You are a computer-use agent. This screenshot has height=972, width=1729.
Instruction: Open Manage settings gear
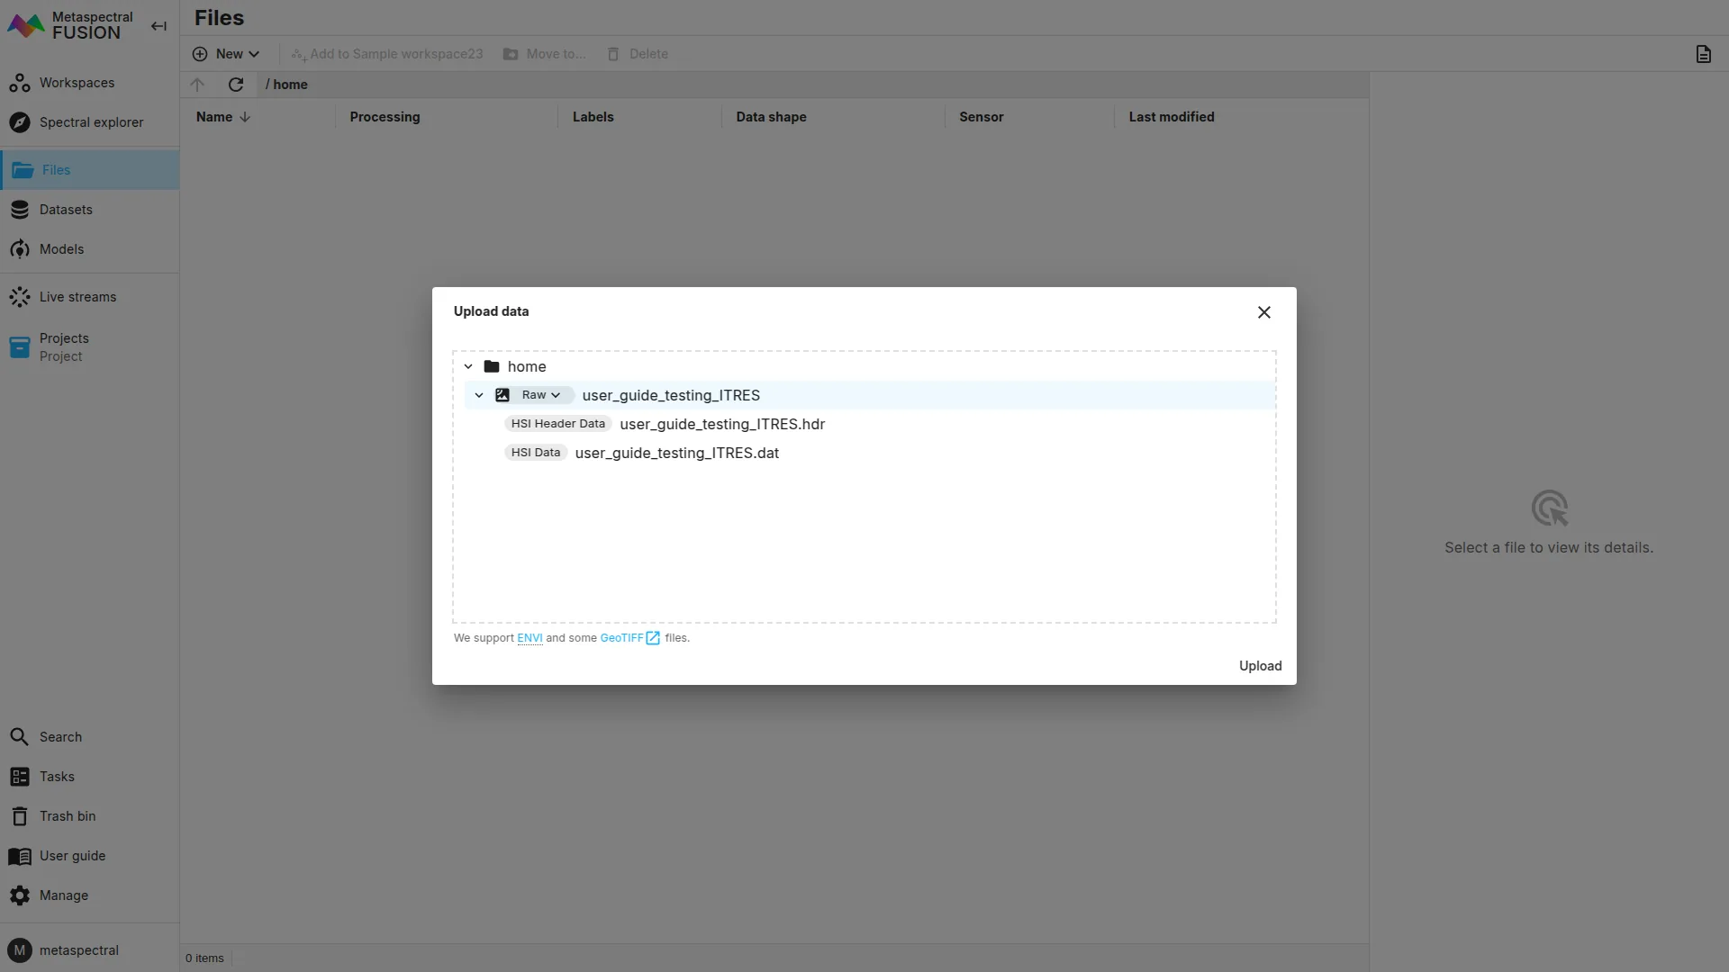(x=20, y=895)
